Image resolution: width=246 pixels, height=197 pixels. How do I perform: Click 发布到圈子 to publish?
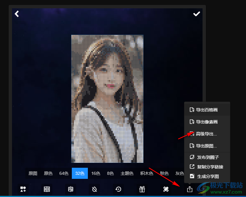point(207,157)
